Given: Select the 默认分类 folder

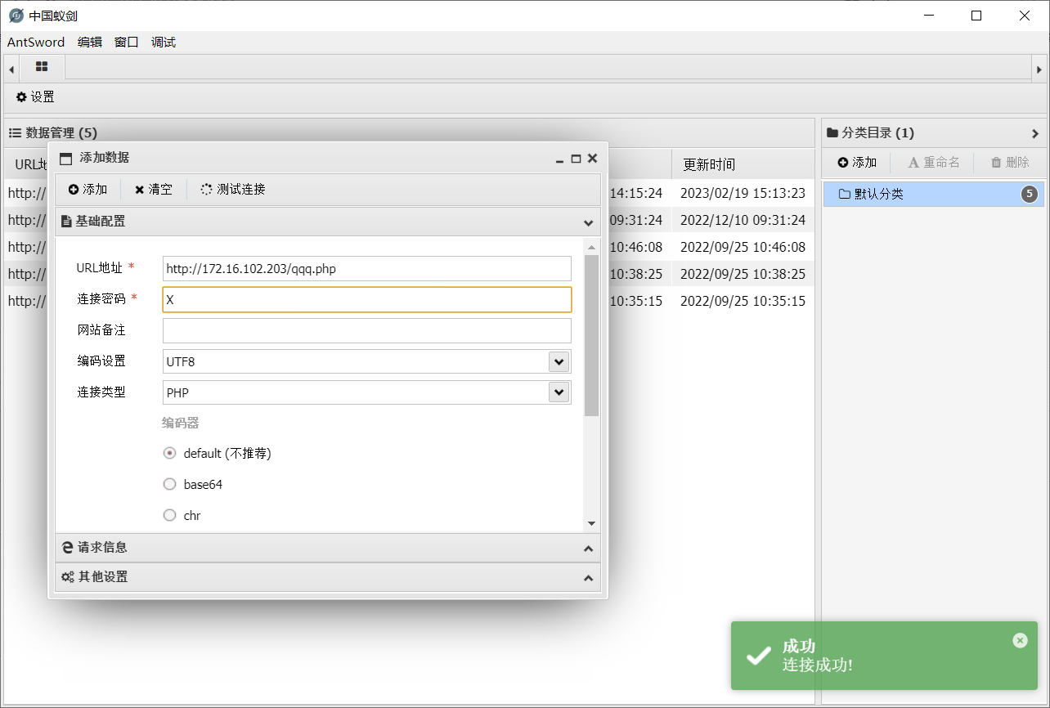Looking at the screenshot, I should click(x=934, y=194).
